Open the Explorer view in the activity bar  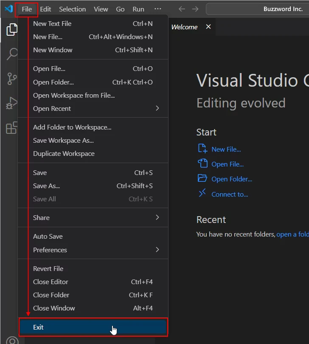[12, 29]
